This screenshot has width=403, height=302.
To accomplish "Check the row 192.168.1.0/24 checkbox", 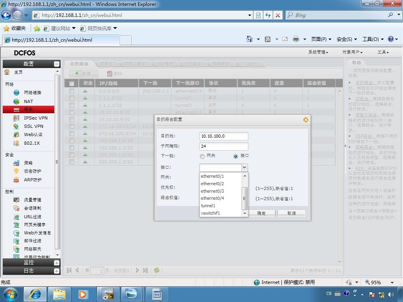I will click(72, 141).
